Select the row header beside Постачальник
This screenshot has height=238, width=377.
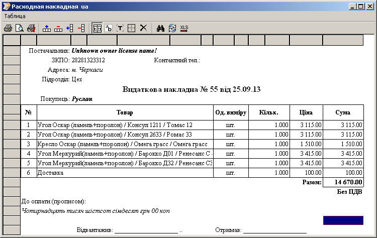point(12,51)
